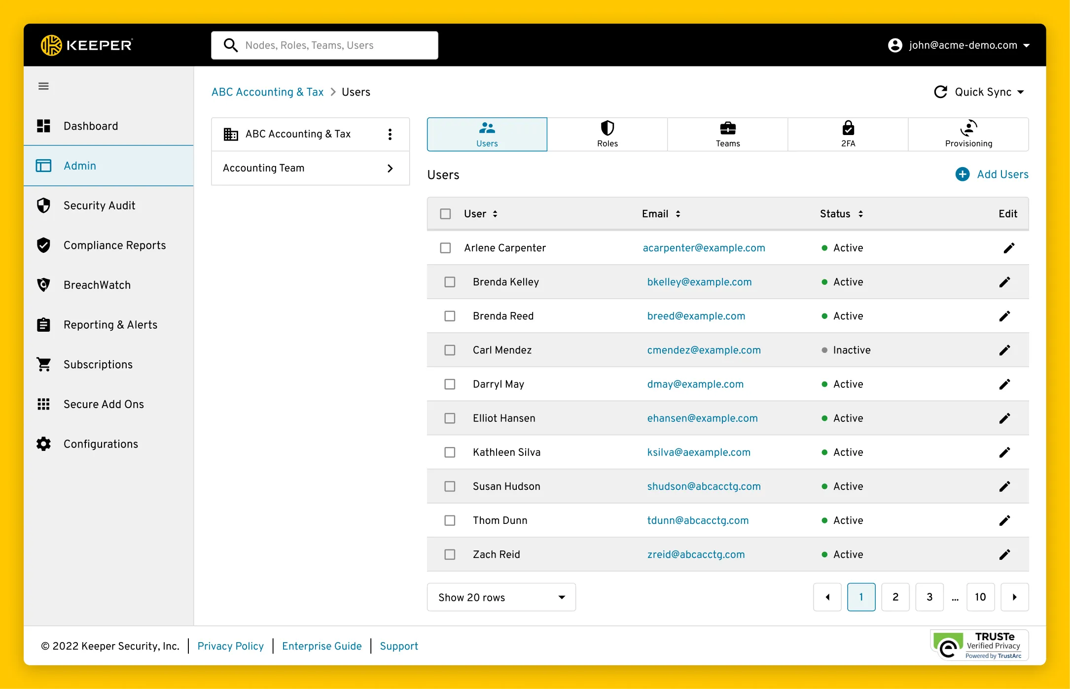Screen dimensions: 1070x689
Task: Toggle the select-all header checkbox
Action: [x=446, y=213]
